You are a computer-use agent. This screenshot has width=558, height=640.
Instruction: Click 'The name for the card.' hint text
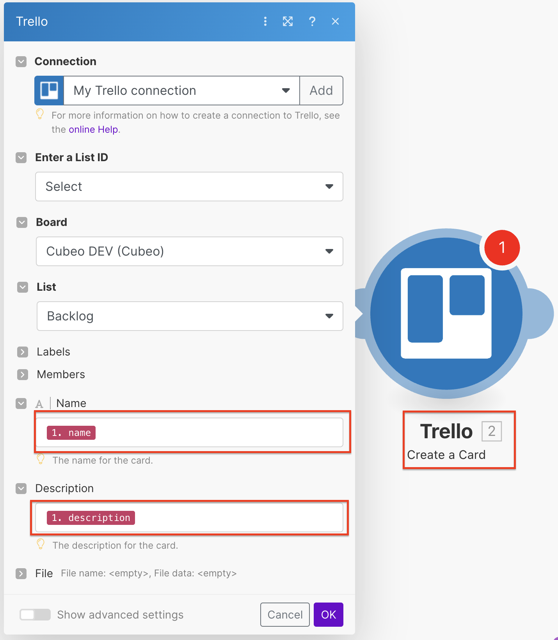pos(103,460)
